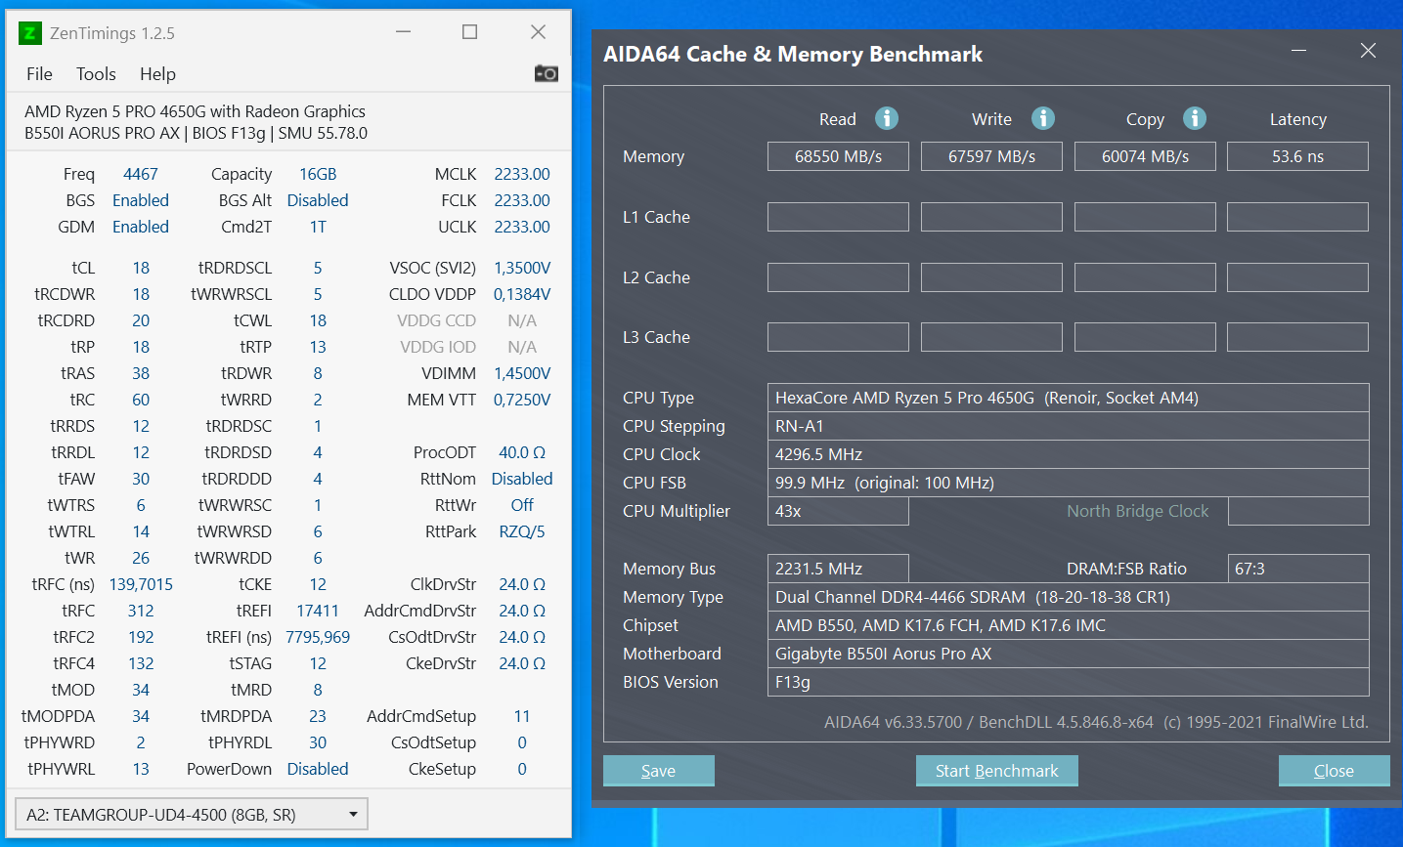Click the Motherboard field Gigabyte B550I Aorus
This screenshot has width=1403, height=847.
pos(1068,654)
